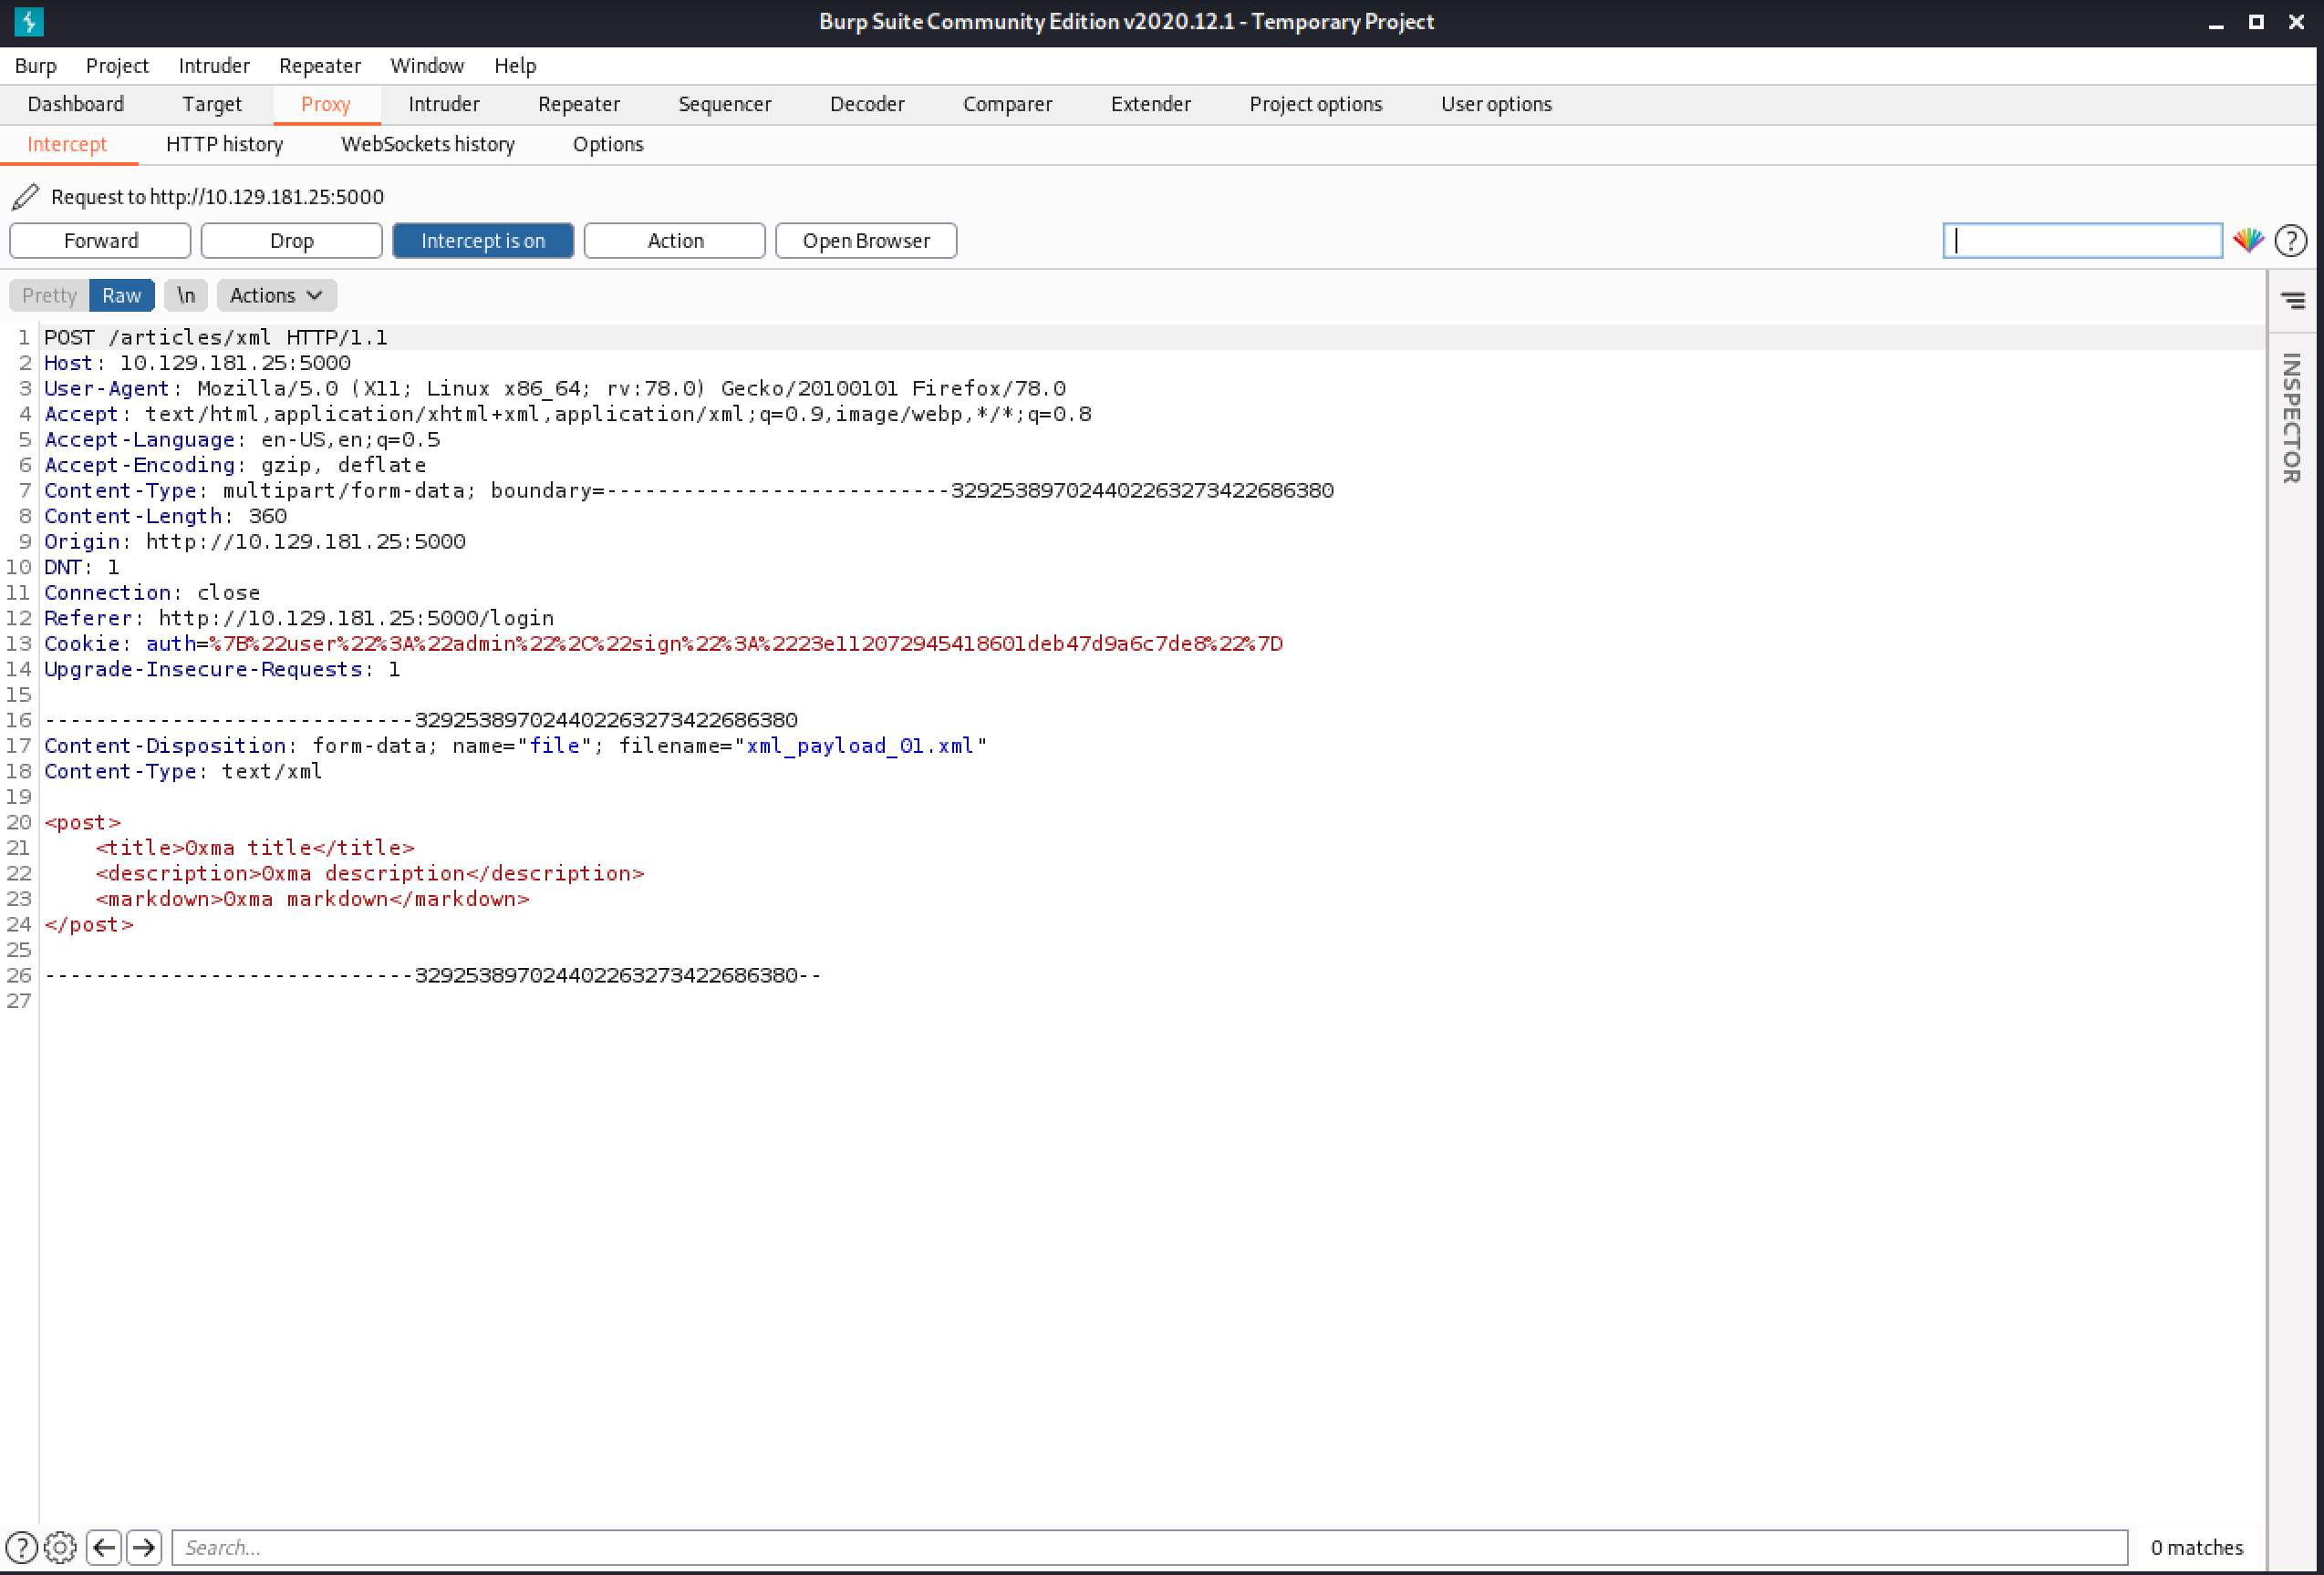Click the Cookie header line

tap(663, 643)
